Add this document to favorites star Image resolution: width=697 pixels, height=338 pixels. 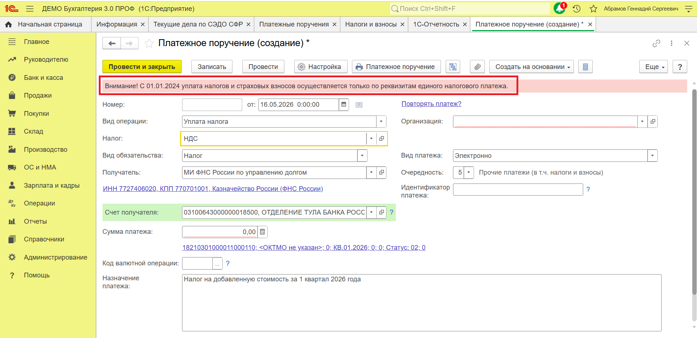(x=149, y=44)
